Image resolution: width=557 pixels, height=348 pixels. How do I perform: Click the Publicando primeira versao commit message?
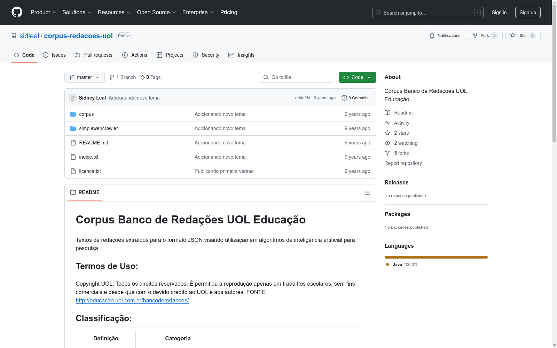click(x=224, y=171)
